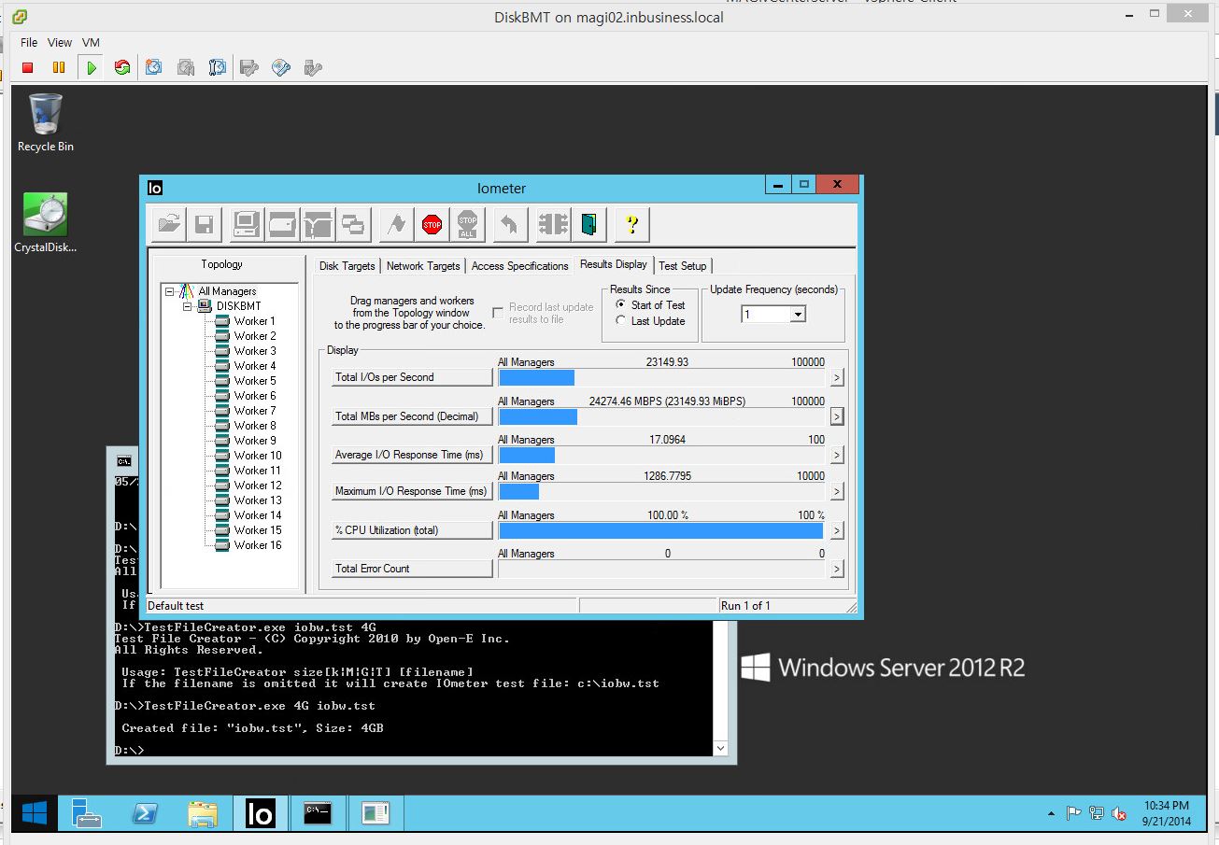
Task: Click the Snapshot manager icon in vSphere toolbar
Action: [x=217, y=67]
